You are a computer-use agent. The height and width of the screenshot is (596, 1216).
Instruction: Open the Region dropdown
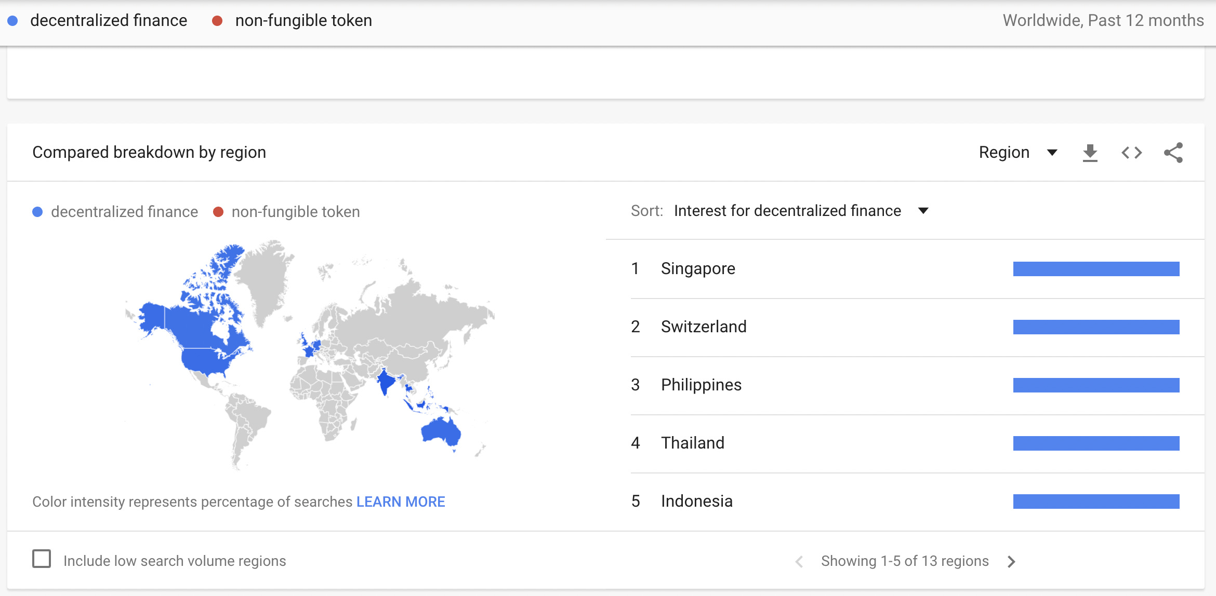[1004, 153]
